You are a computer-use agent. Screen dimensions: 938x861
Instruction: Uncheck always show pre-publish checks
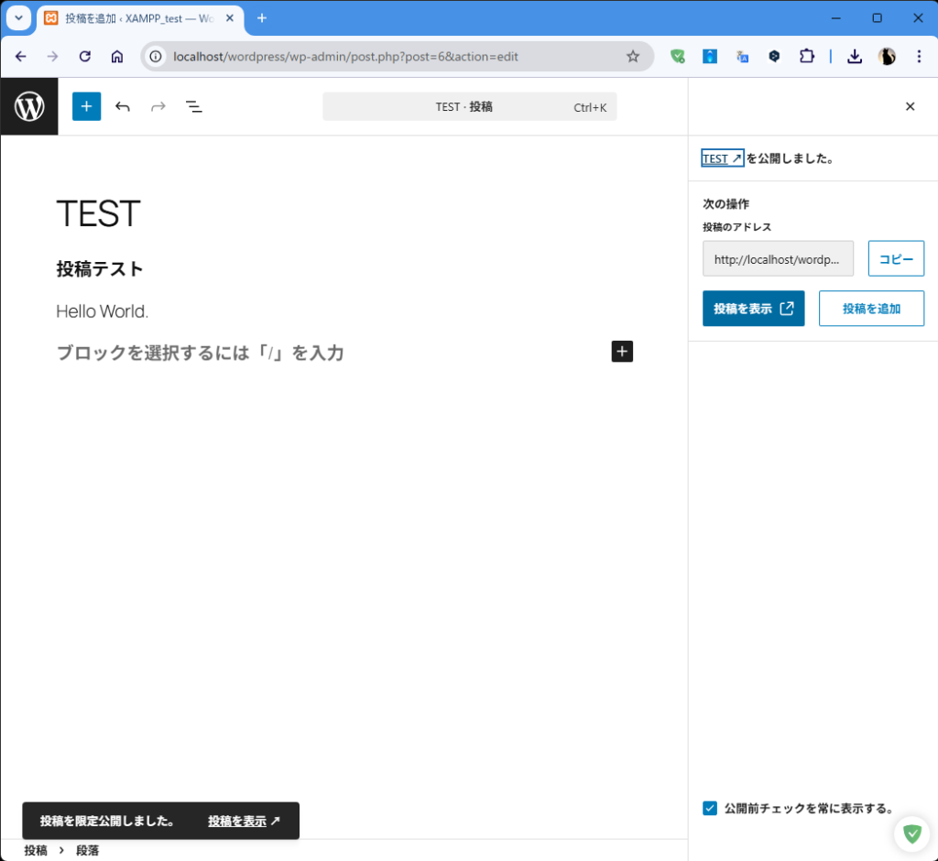(709, 808)
